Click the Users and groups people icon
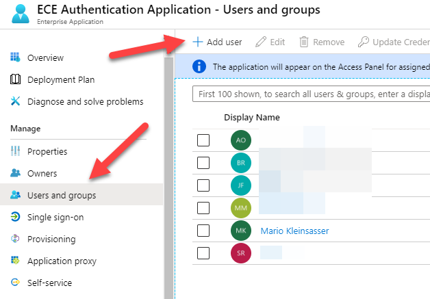Screen dimensions: 430x299 [15, 195]
